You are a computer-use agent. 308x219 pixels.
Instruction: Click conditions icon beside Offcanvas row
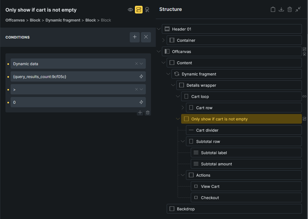tap(304, 49)
